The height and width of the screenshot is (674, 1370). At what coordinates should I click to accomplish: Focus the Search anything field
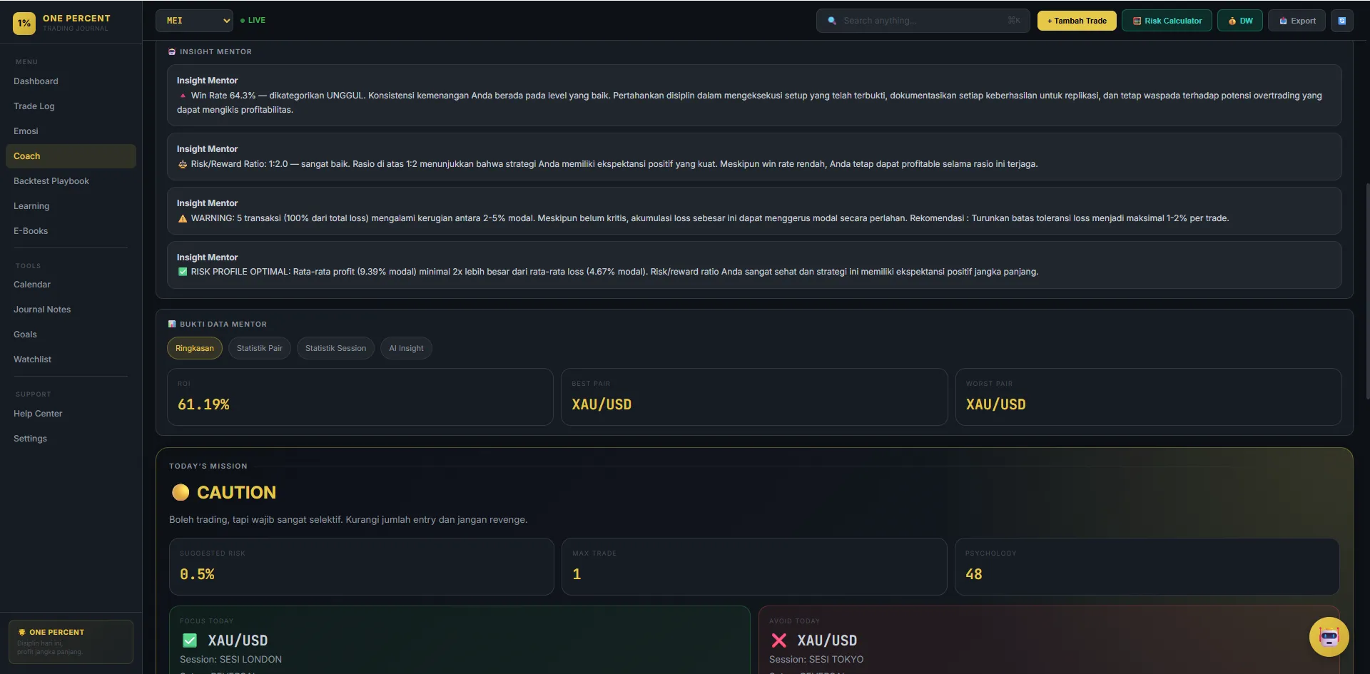(923, 21)
